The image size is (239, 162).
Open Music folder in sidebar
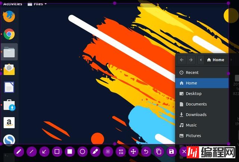202,125
